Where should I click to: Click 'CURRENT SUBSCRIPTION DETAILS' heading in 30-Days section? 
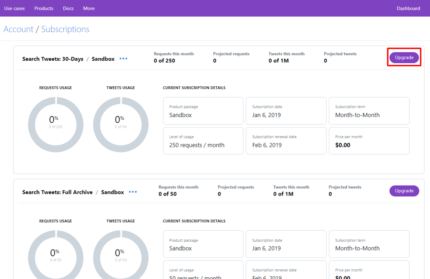194,88
